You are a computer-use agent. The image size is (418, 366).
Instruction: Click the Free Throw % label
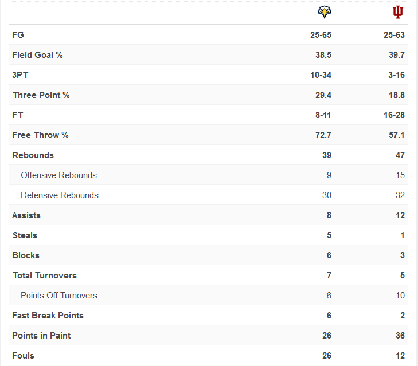40,135
